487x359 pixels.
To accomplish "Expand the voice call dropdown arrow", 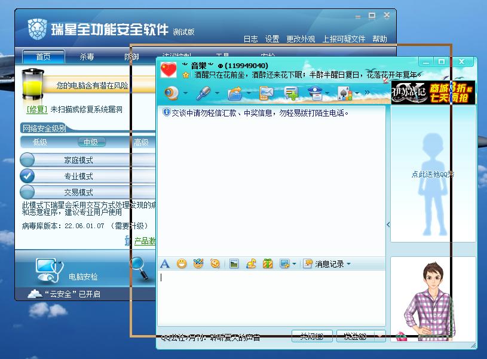I will [x=217, y=93].
